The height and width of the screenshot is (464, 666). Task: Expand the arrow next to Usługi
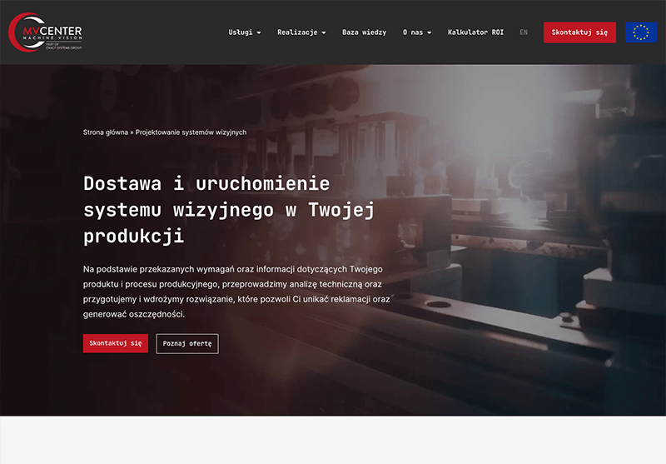pyautogui.click(x=259, y=33)
